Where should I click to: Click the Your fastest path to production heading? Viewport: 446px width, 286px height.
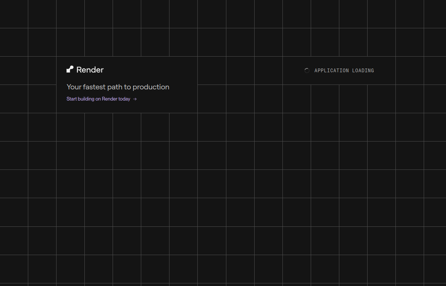(x=118, y=87)
